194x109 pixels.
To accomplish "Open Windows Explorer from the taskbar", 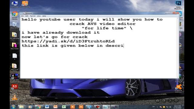I will point(22,107).
